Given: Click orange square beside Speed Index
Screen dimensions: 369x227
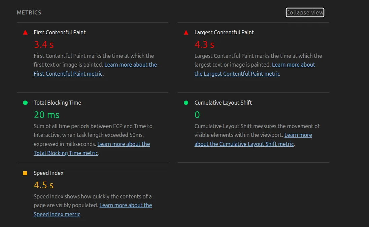Looking at the screenshot, I should [x=25, y=173].
